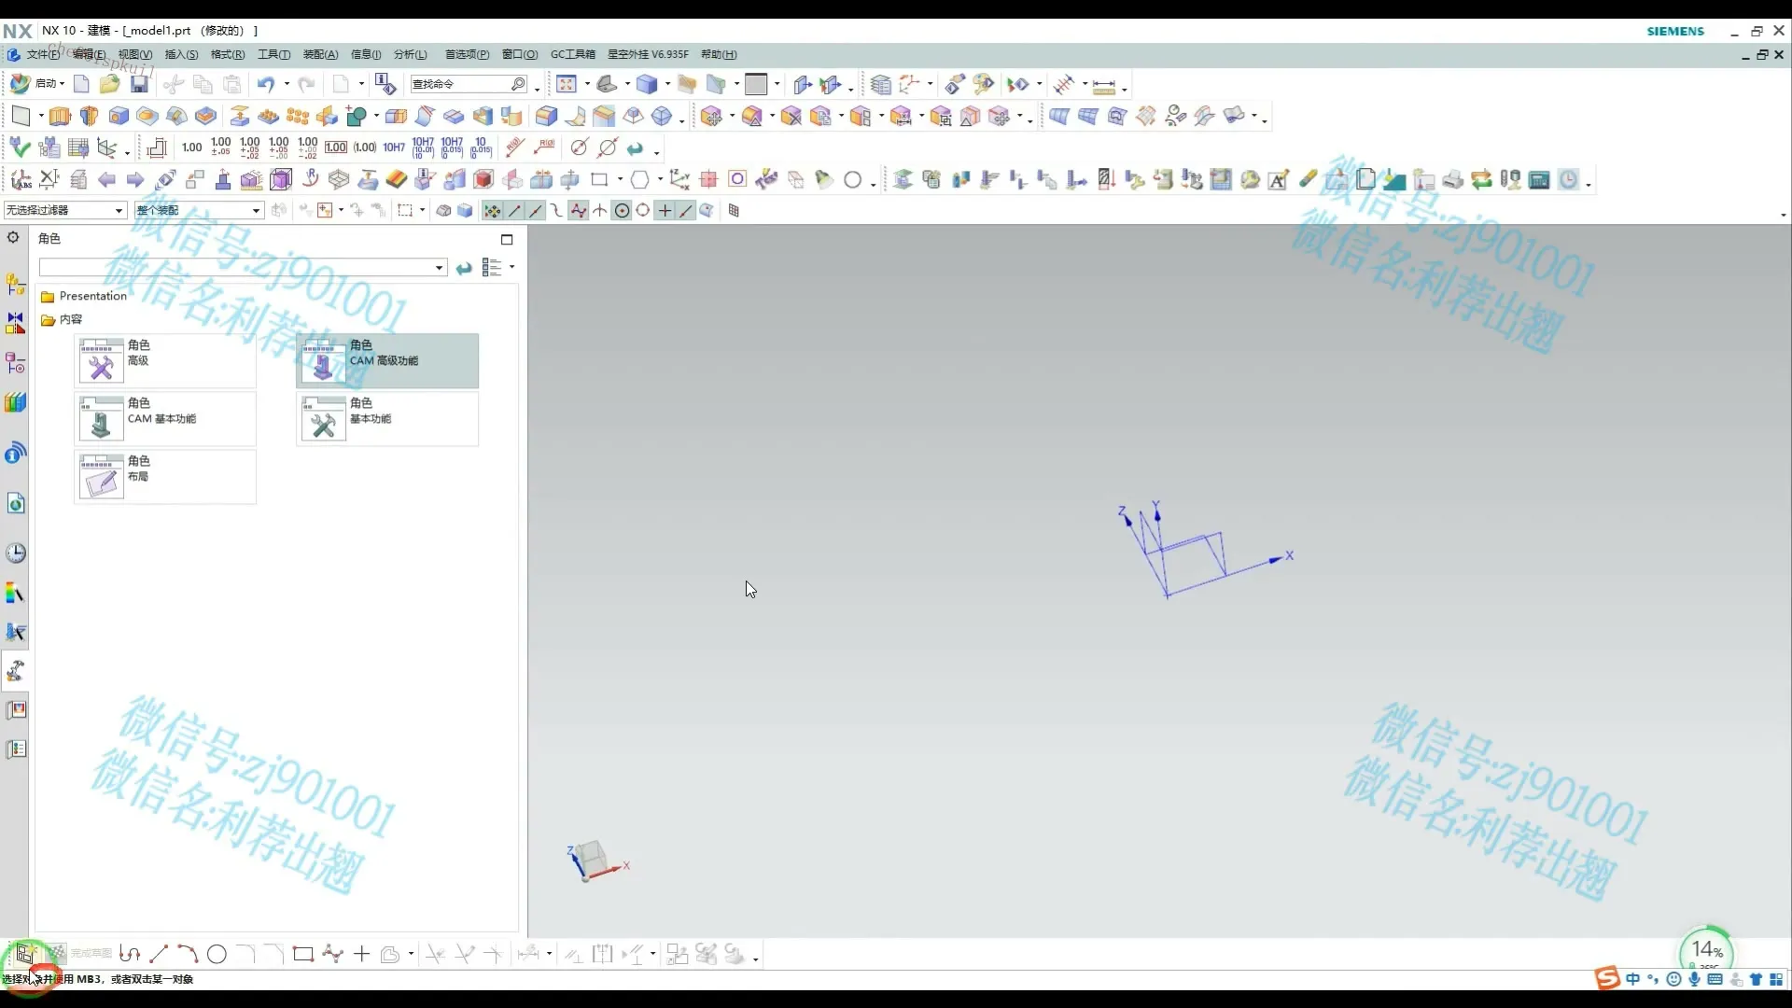The width and height of the screenshot is (1792, 1008).
Task: Open the 文件(F) menu
Action: point(43,55)
